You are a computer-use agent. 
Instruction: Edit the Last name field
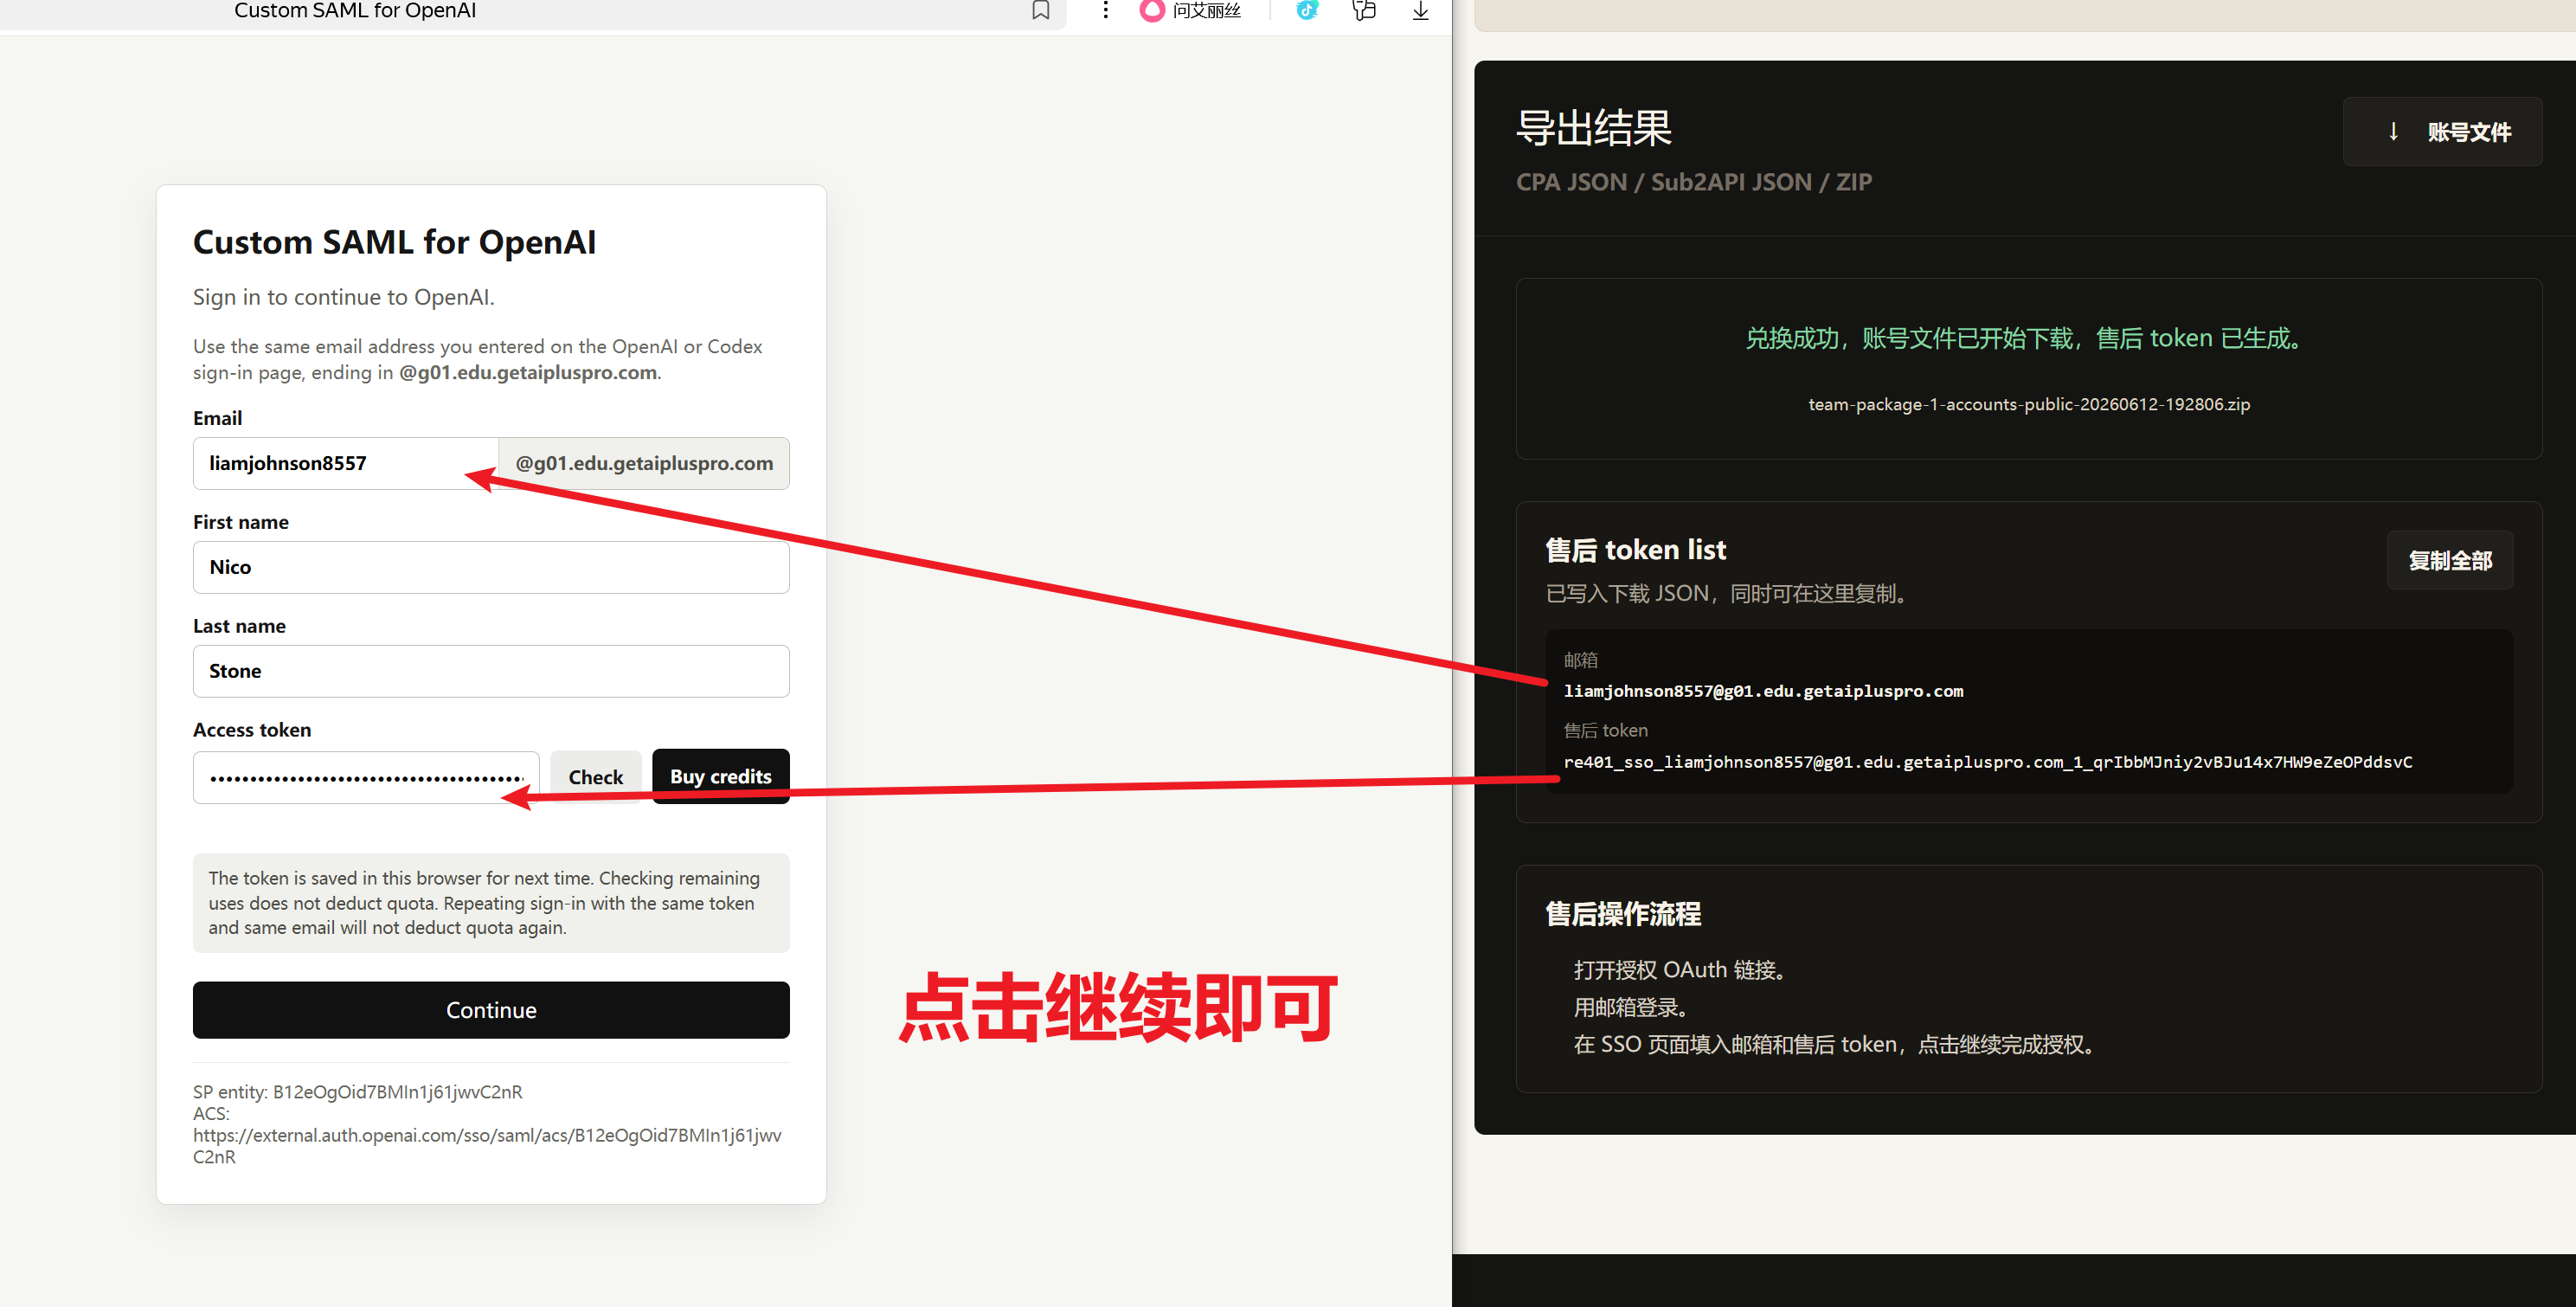(491, 671)
